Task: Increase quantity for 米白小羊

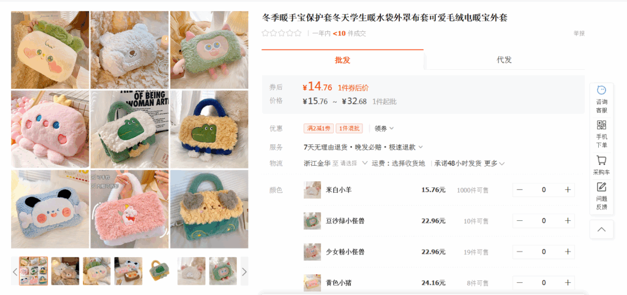Action: [568, 190]
